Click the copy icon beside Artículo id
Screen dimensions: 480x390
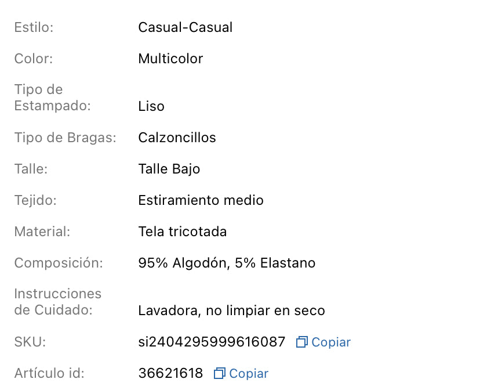click(219, 374)
